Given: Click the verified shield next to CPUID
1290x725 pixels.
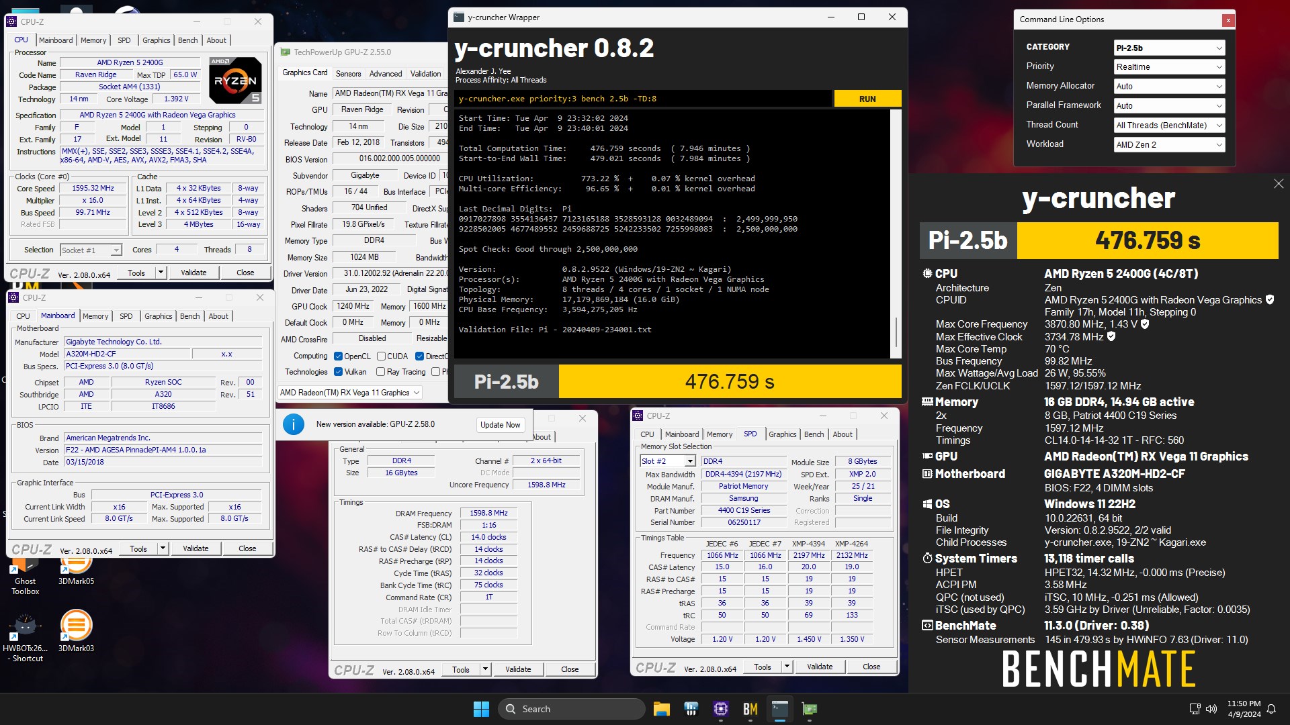Looking at the screenshot, I should [x=1270, y=300].
